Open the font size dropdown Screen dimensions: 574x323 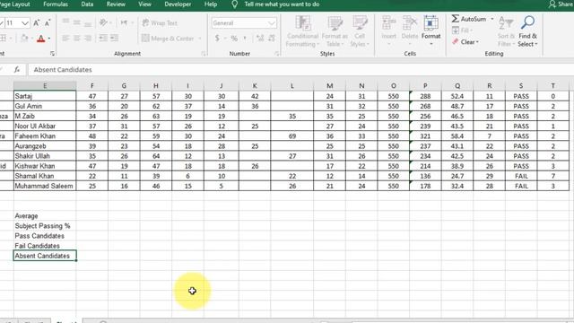[x=25, y=23]
